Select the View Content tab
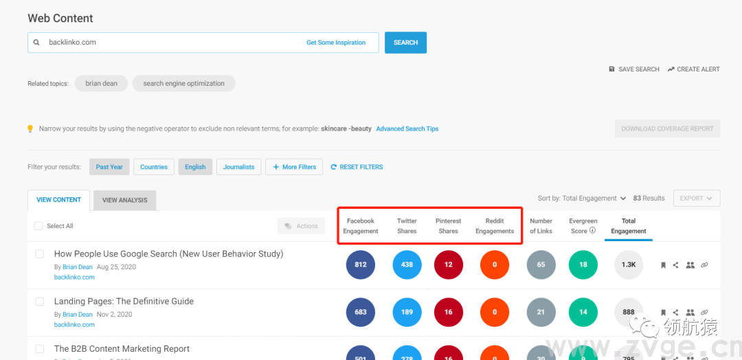The image size is (742, 360). coord(58,200)
